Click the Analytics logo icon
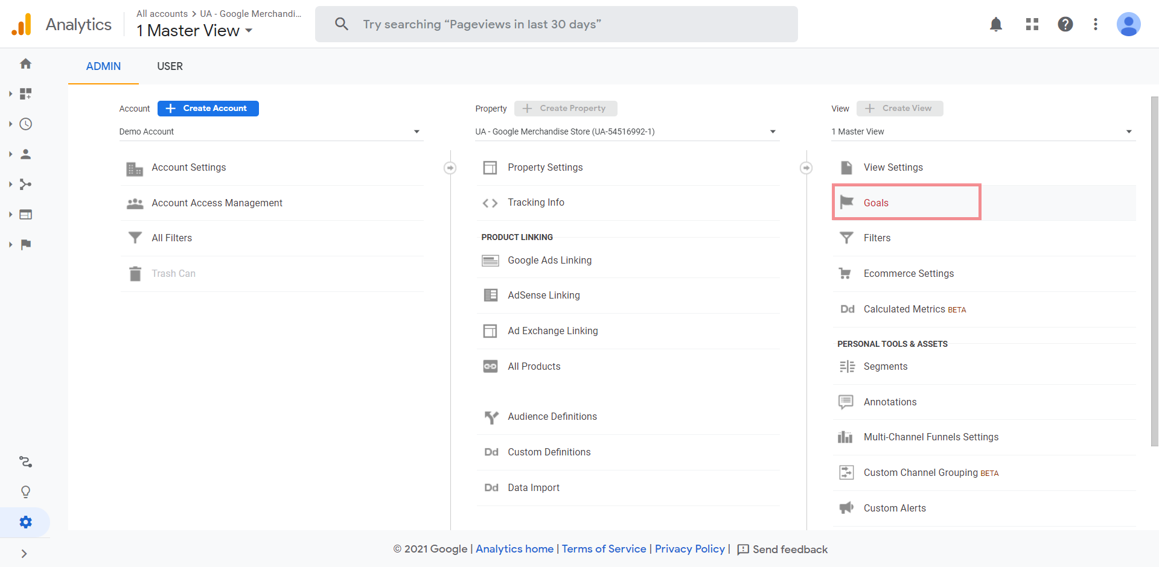1159x567 pixels. (x=22, y=24)
